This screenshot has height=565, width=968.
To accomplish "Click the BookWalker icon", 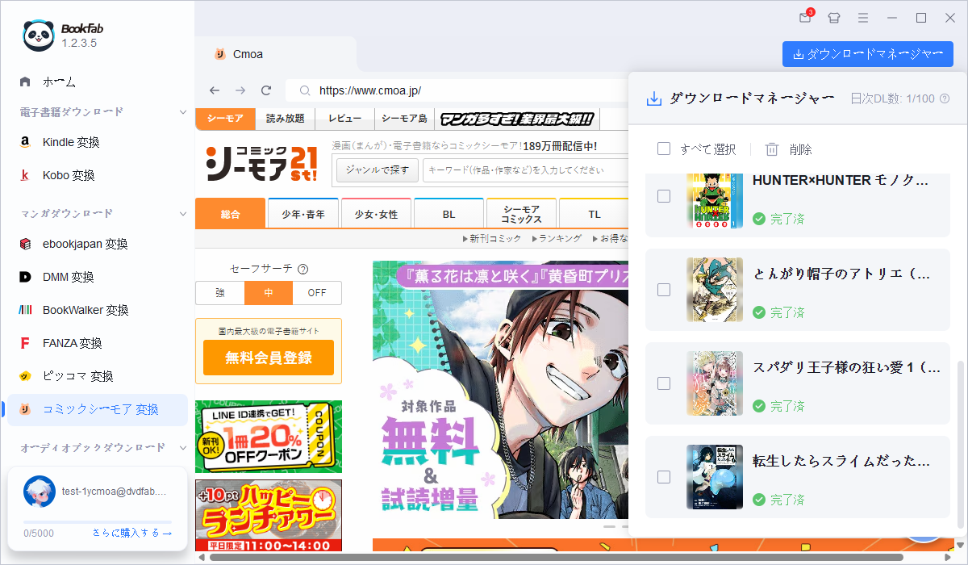I will tap(25, 310).
